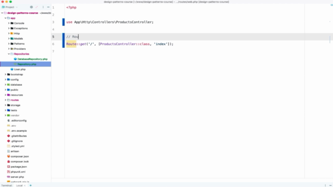The image size is (333, 187).
Task: Place cursor in 'use App\Http\Controllers\ProductsController;' line
Action: coord(110,22)
